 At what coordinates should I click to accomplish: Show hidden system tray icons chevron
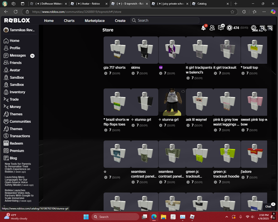227,217
